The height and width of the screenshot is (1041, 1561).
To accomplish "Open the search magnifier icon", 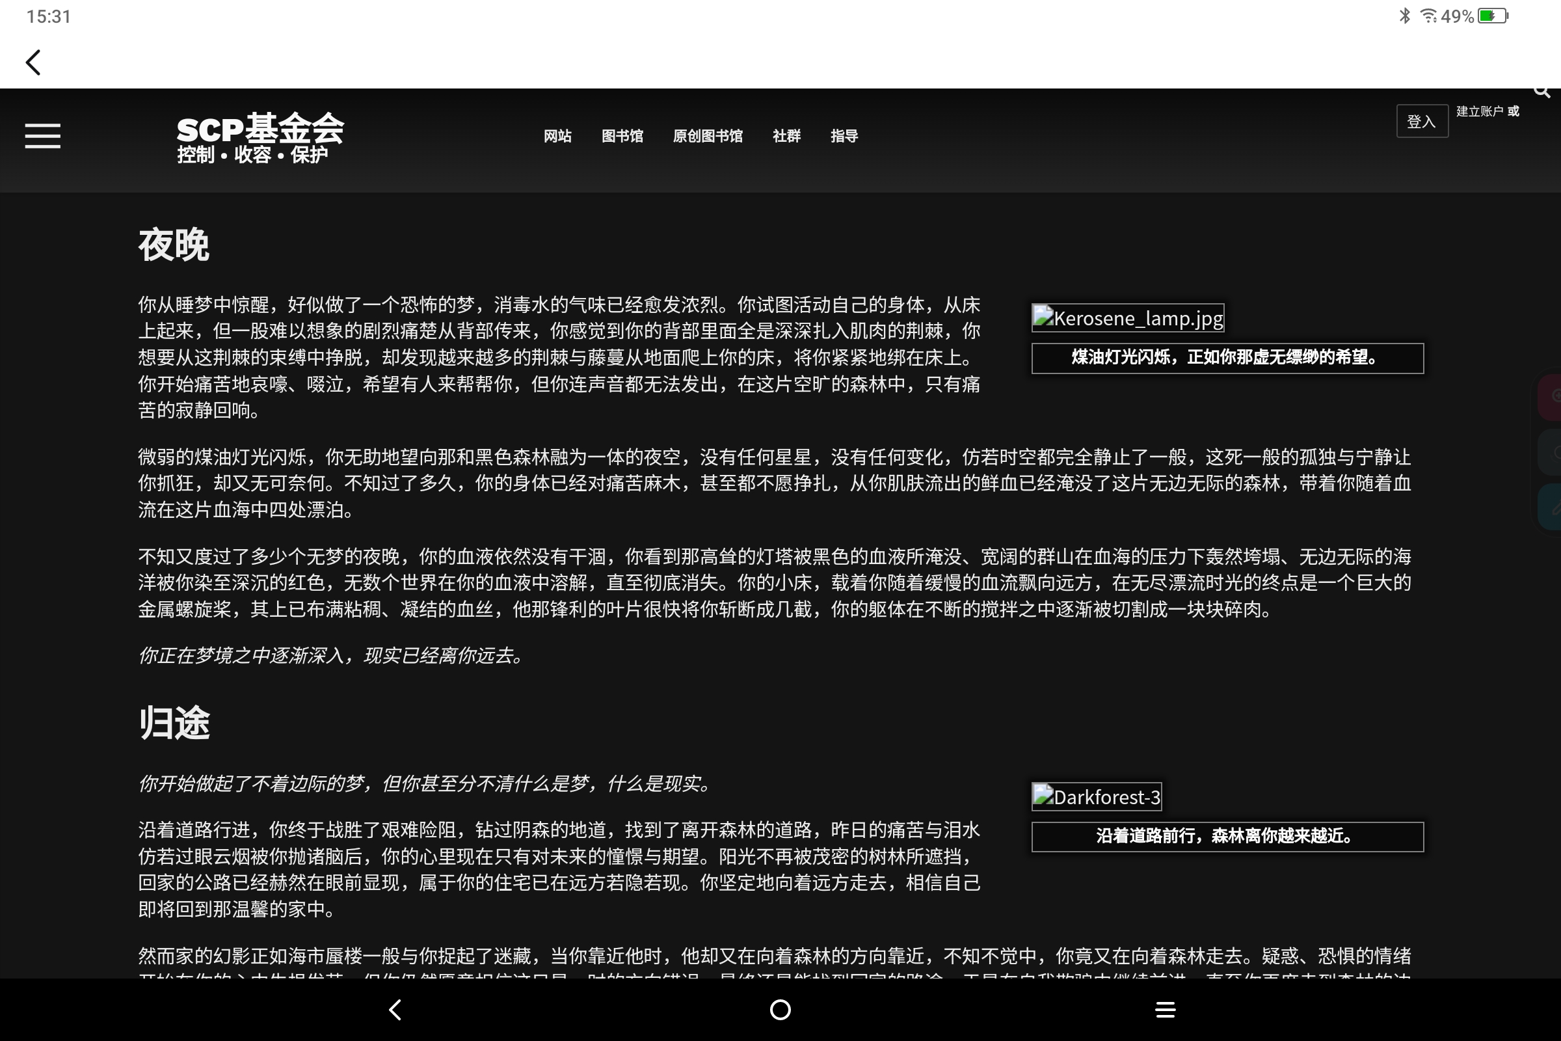I will [1543, 92].
